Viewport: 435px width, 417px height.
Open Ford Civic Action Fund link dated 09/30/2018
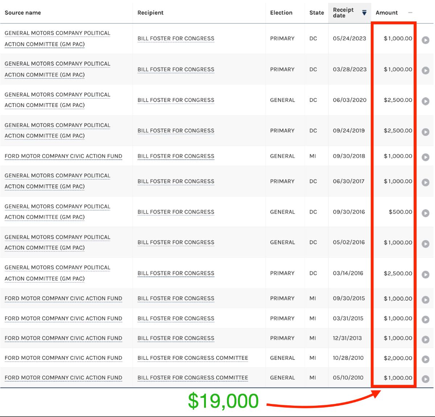tap(63, 156)
